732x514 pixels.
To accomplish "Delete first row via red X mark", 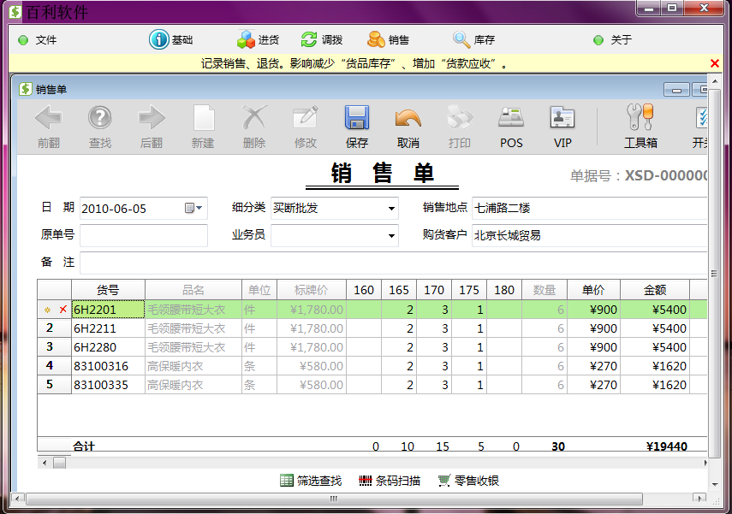I will 63,310.
